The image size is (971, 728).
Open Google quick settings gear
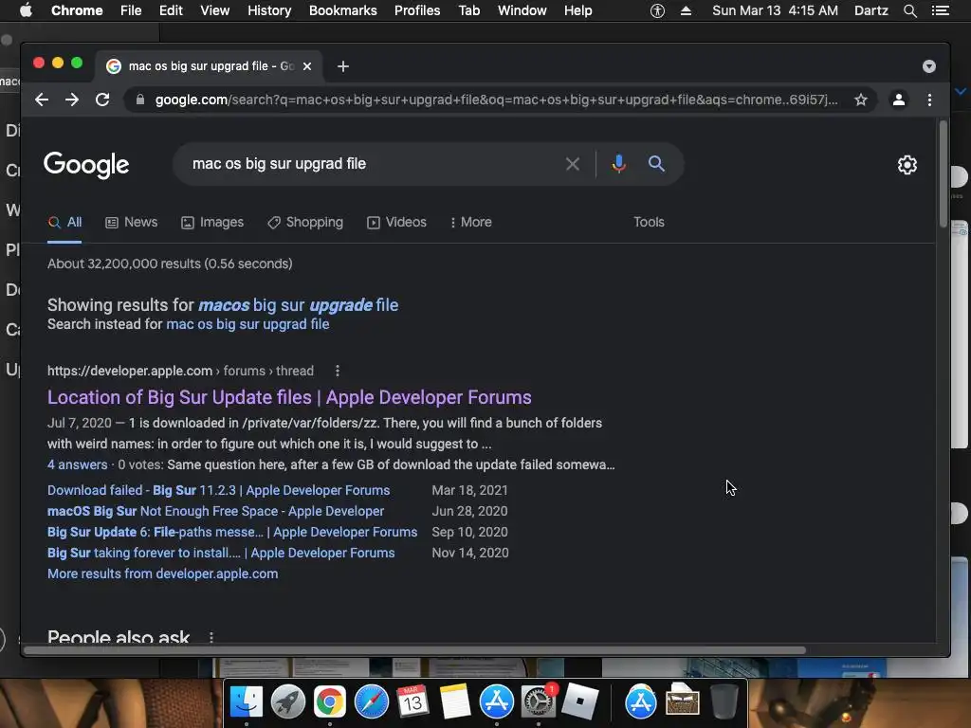(907, 165)
